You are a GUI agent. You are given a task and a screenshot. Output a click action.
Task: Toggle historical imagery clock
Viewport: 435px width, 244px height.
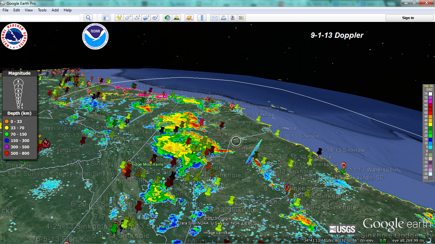tap(167, 18)
